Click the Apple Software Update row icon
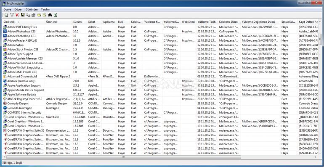324x167 pixels. (5, 95)
